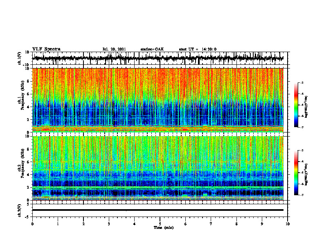Click the '4' kHz tick on ch.2 axis
This screenshot has height=251, width=324.
point(28,175)
